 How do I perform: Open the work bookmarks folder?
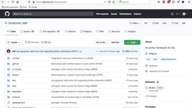coord(23,7)
